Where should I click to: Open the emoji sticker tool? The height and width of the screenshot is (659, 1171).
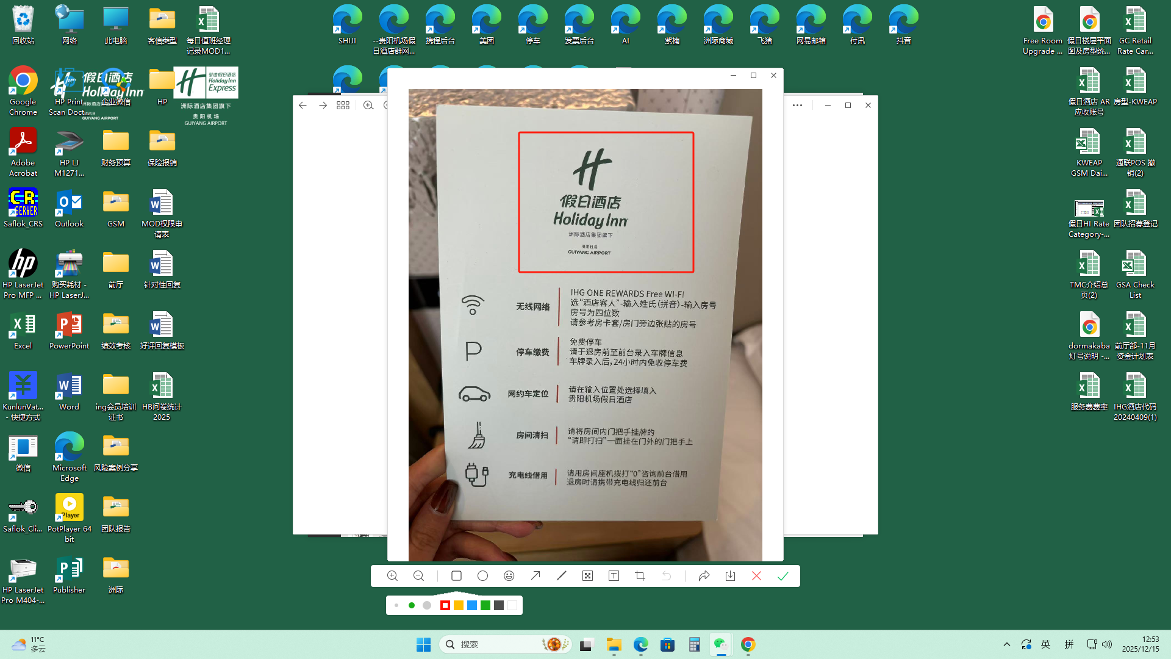click(509, 576)
